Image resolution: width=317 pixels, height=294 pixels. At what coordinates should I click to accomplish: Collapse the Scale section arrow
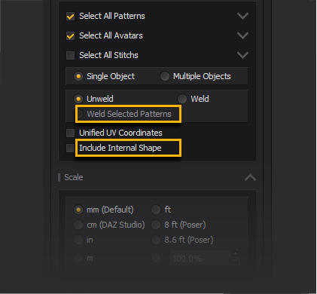250,178
